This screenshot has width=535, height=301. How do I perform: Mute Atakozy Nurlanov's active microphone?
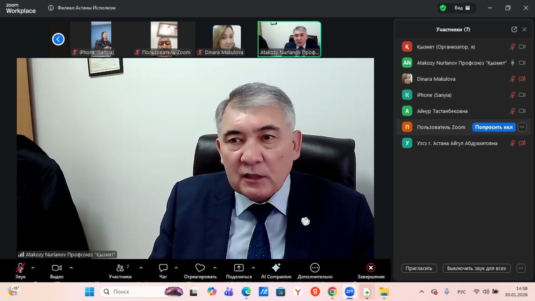(x=512, y=62)
